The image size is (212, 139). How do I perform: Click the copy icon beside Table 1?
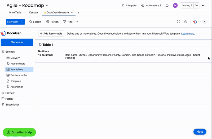(40, 45)
